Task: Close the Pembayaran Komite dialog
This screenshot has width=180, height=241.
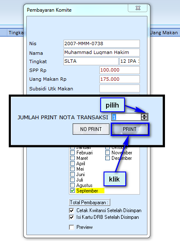Action: point(138,8)
